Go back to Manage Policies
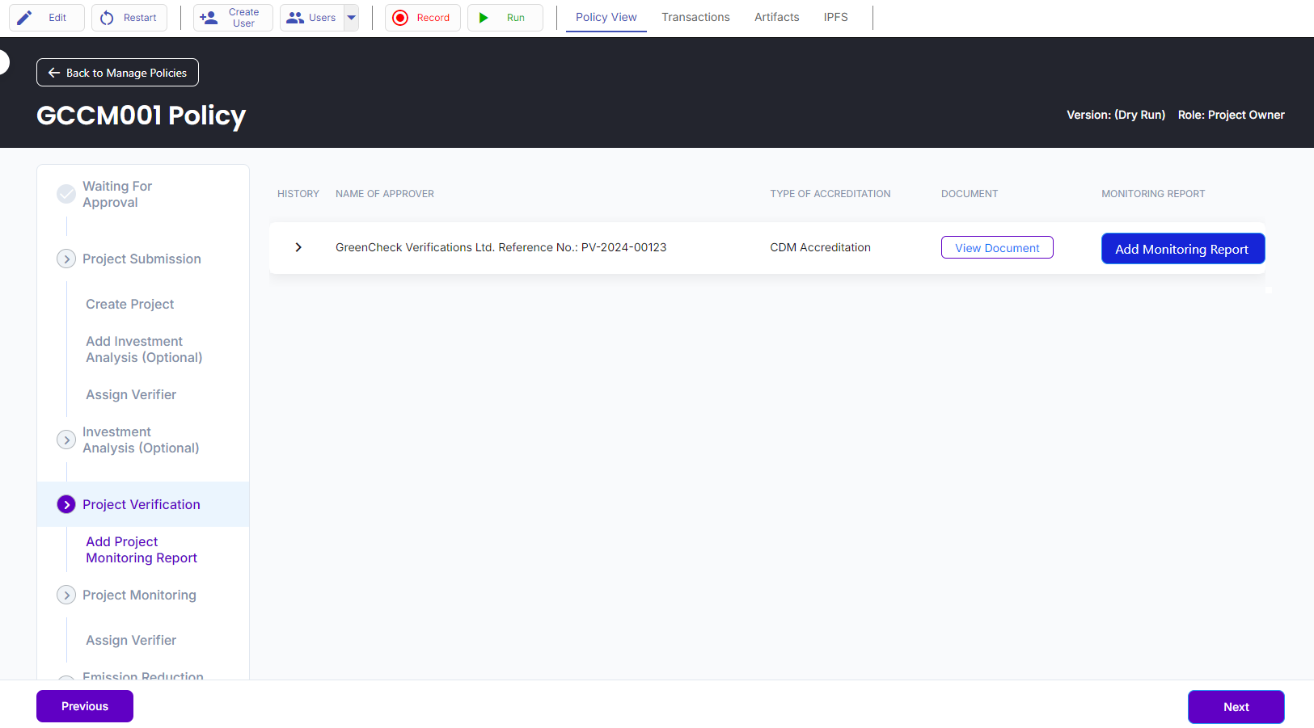The image size is (1314, 728). (x=117, y=73)
